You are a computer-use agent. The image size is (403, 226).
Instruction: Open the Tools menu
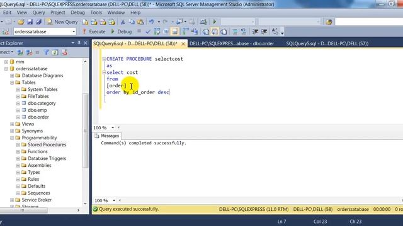coord(96,13)
